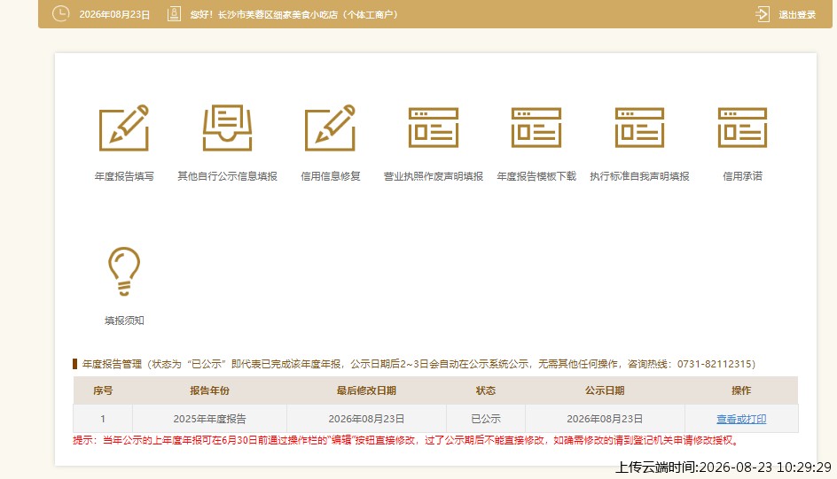
Task: Open the 年度报告模板下载 form icon
Action: coord(536,127)
